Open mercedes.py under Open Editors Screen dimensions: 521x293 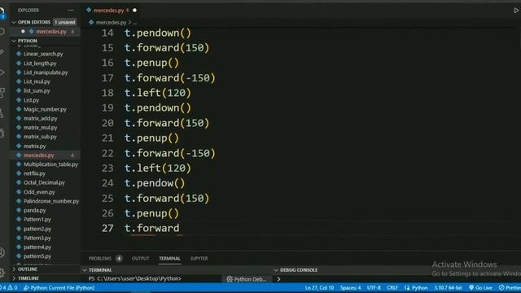(51, 32)
